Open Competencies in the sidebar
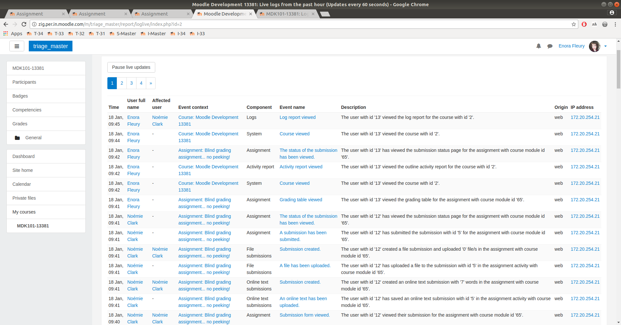The height and width of the screenshot is (325, 621). click(x=46, y=110)
